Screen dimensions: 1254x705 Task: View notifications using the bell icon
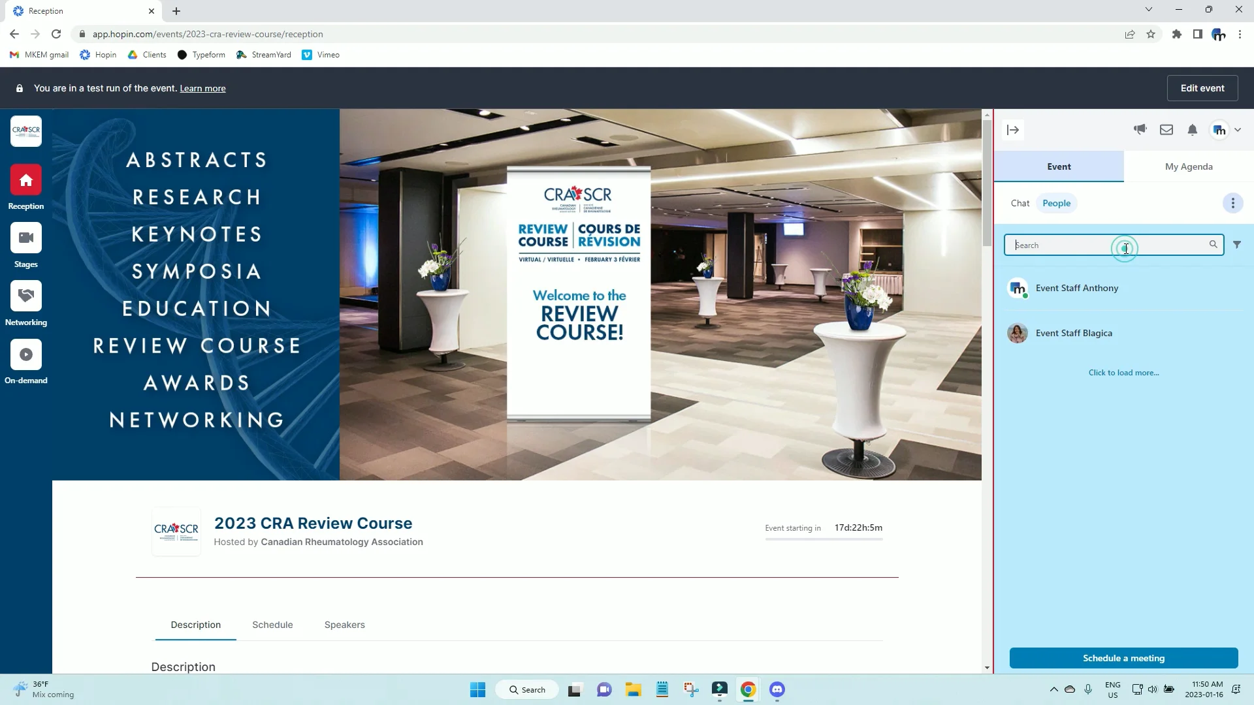[x=1192, y=130]
